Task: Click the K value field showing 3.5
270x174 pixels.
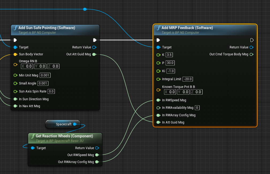Action: coord(169,55)
